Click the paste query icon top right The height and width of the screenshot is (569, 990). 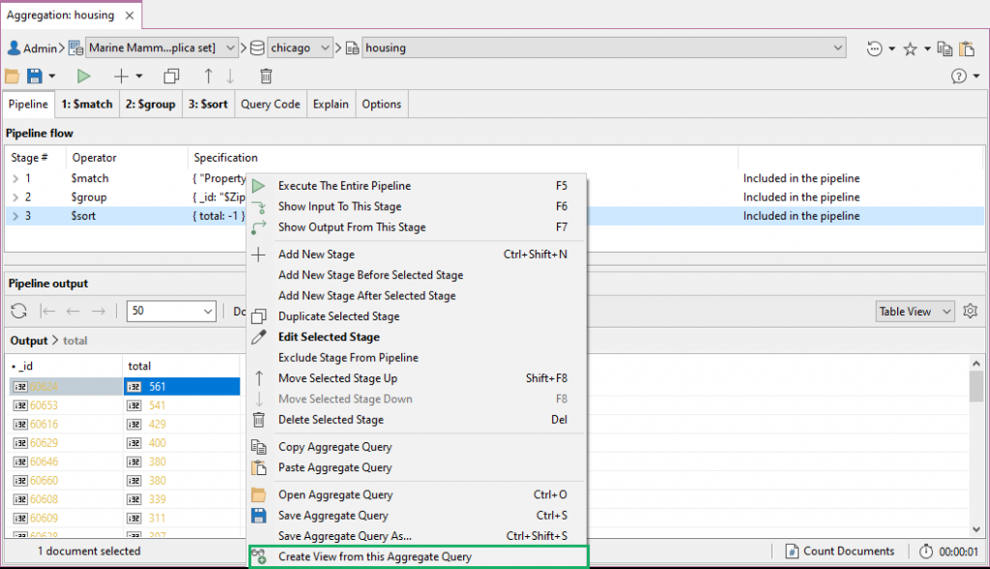[967, 48]
